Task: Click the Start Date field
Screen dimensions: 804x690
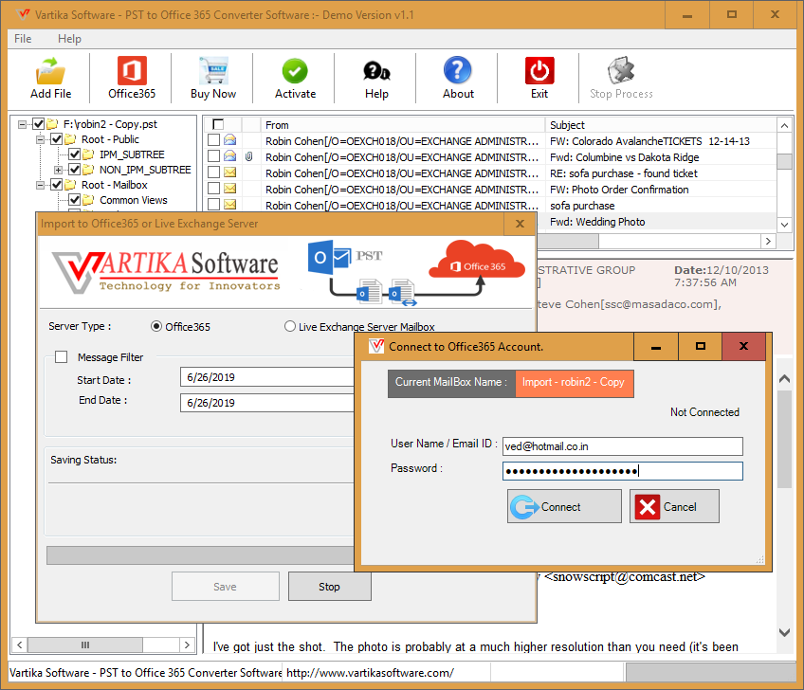Action: 267,377
